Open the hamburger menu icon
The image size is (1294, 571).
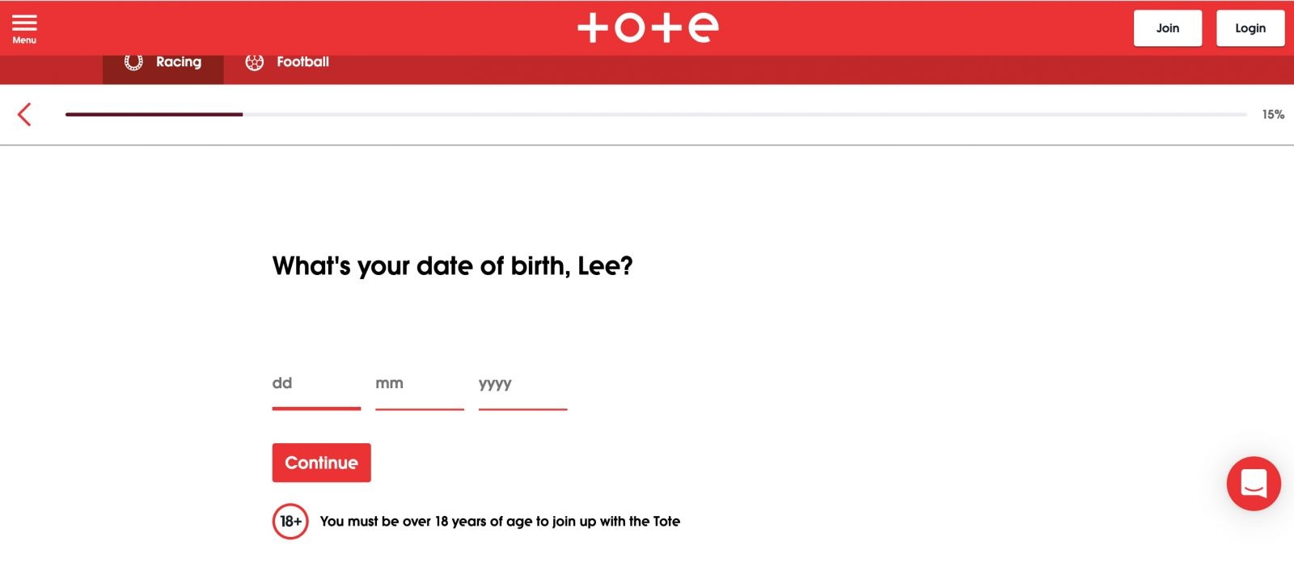24,22
